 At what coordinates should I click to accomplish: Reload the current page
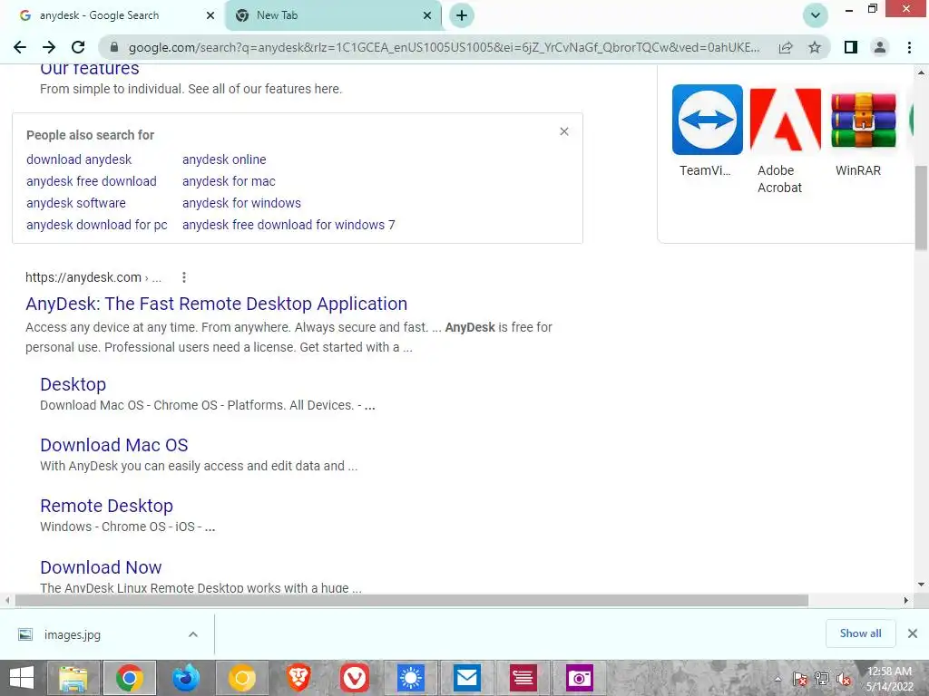[78, 47]
